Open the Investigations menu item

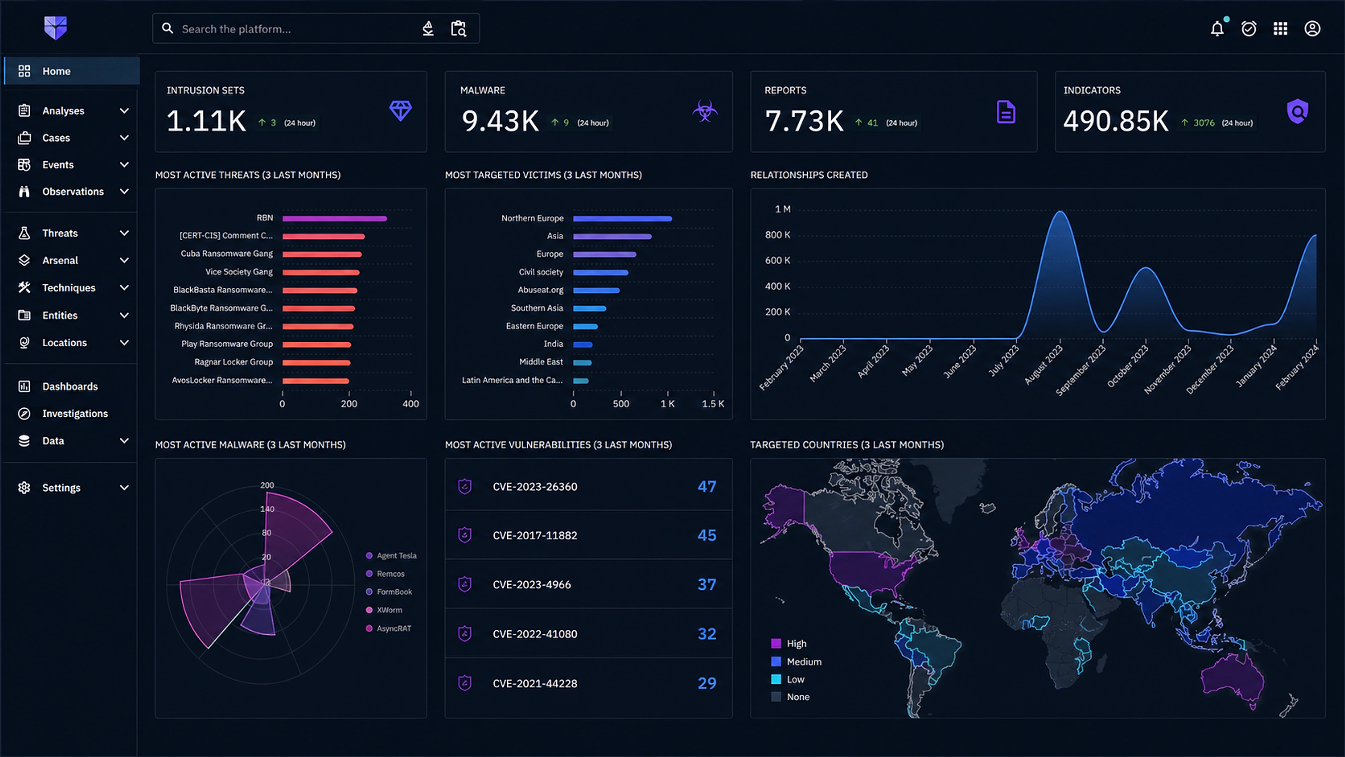point(70,413)
